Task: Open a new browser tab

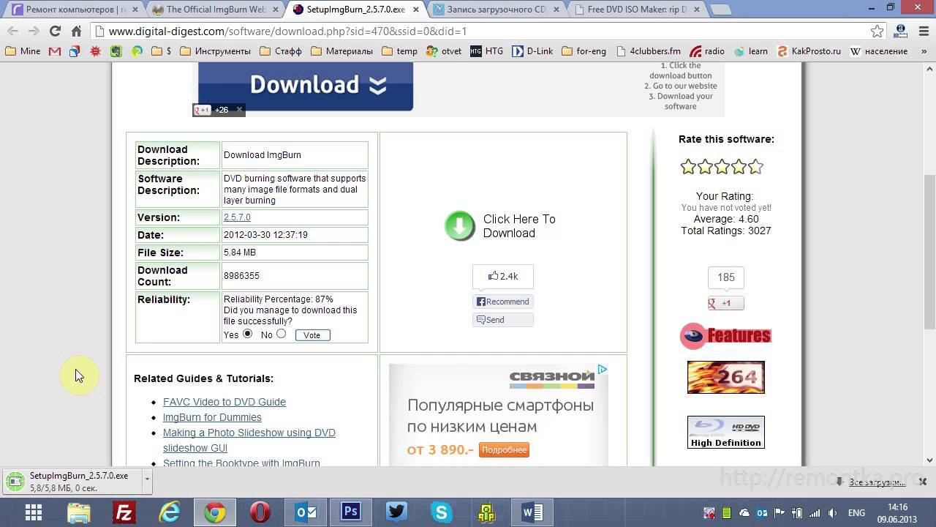Action: pyautogui.click(x=720, y=10)
